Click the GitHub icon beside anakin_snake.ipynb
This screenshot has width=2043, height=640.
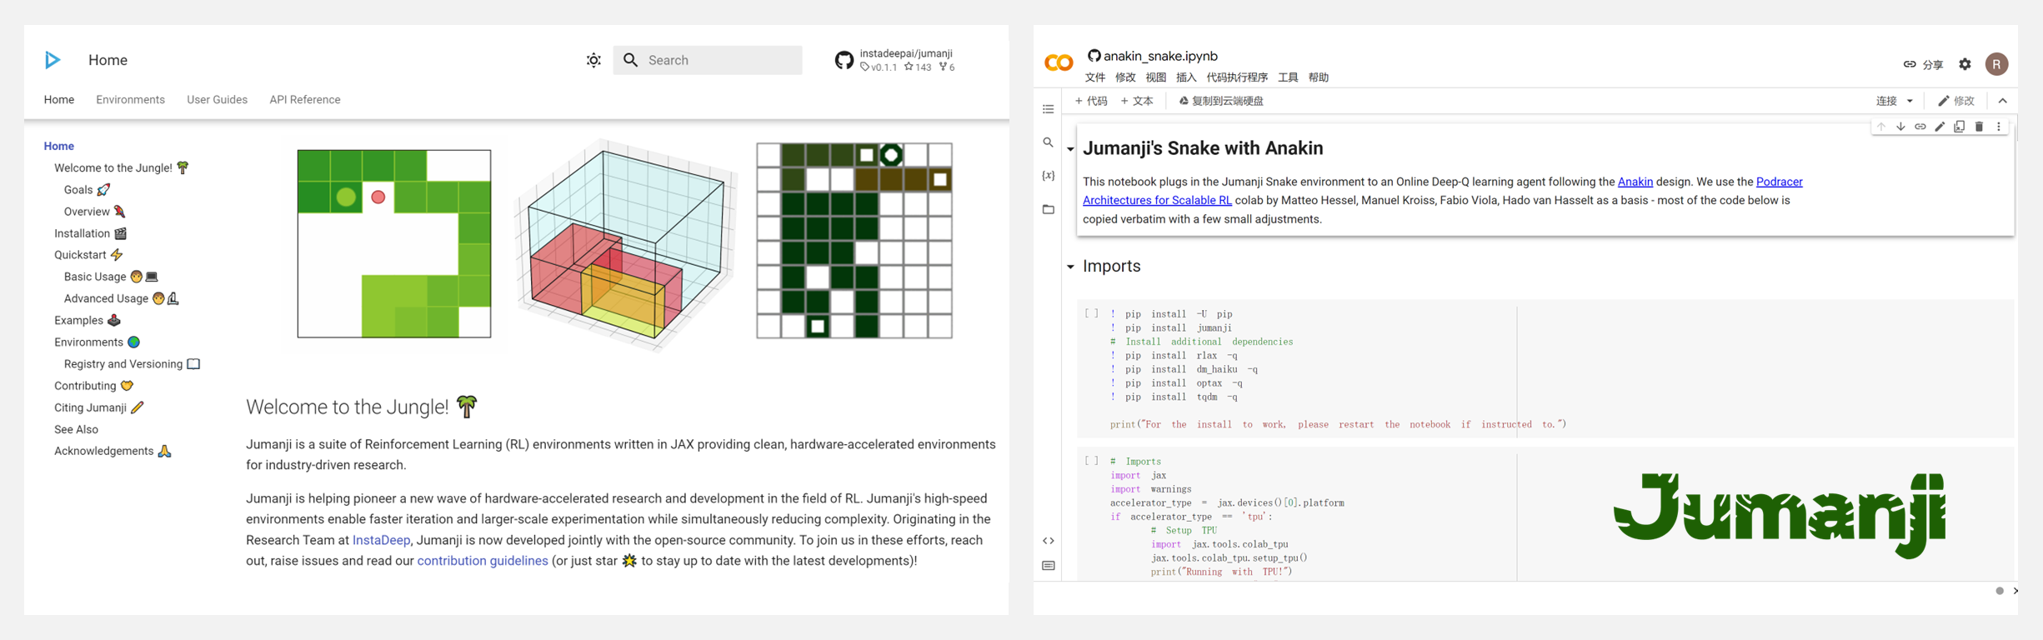[1094, 56]
